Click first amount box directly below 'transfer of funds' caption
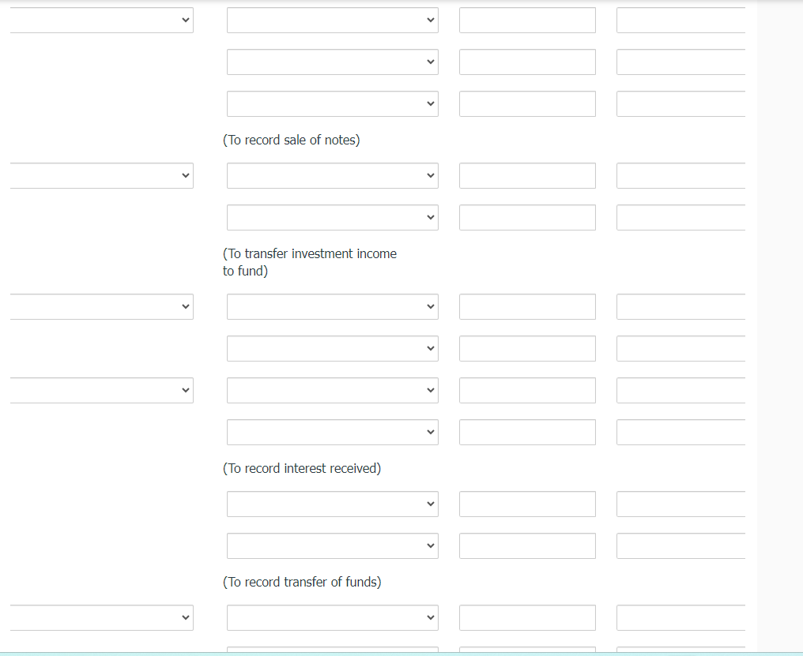 (x=527, y=617)
